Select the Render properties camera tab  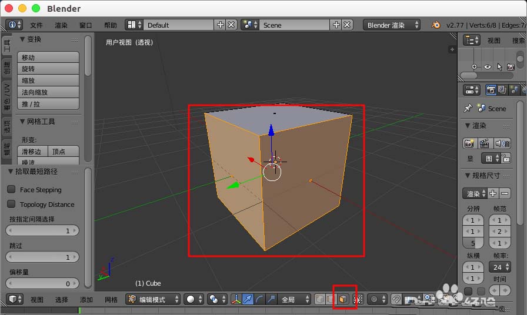point(491,90)
